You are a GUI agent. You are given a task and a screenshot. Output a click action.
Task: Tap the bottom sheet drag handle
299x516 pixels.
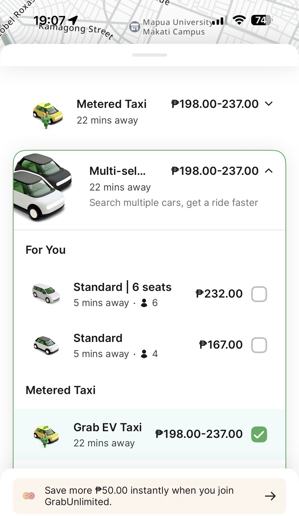pos(150,55)
